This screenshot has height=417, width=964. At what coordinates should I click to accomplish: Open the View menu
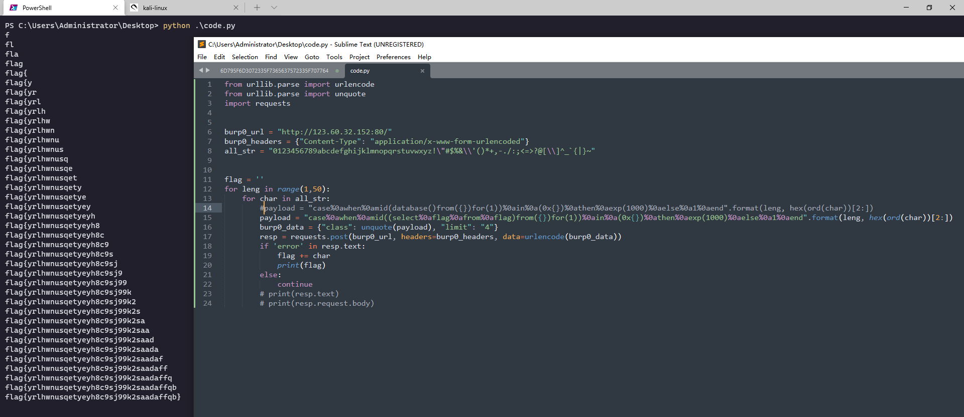click(291, 57)
